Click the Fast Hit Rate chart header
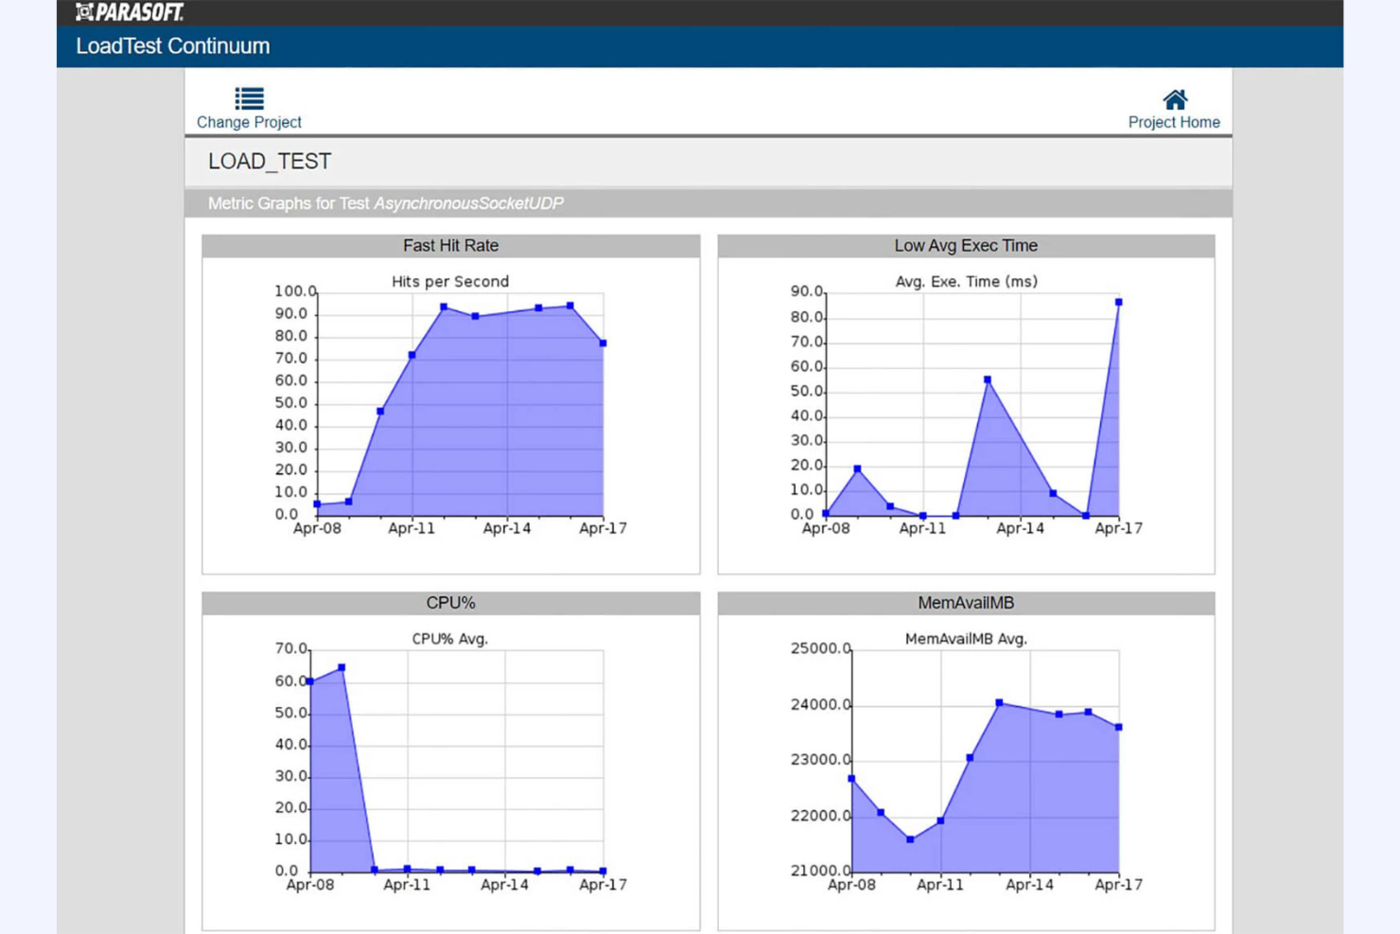Image resolution: width=1400 pixels, height=934 pixels. pos(448,245)
